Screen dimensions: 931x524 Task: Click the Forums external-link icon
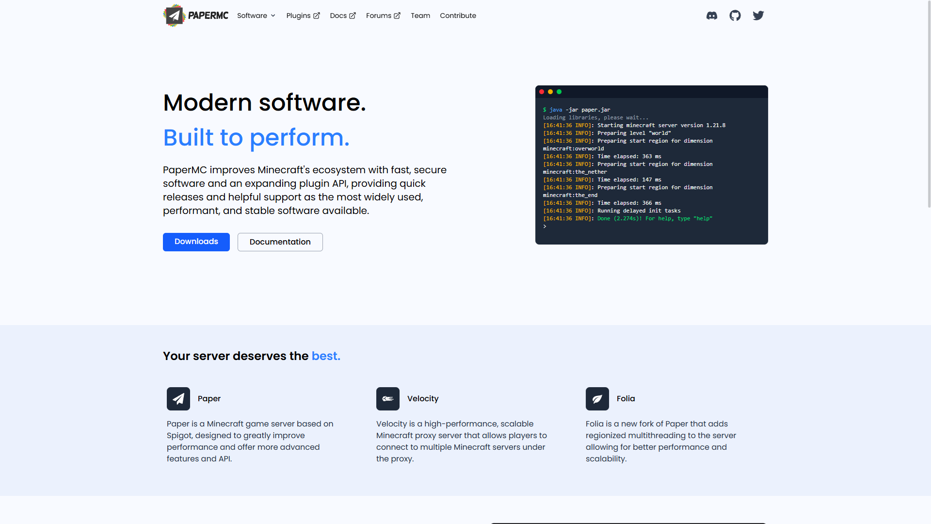point(397,16)
